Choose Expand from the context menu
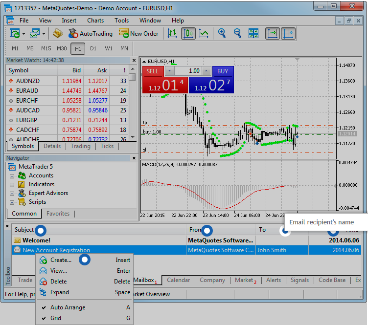The image size is (368, 326). 85,292
